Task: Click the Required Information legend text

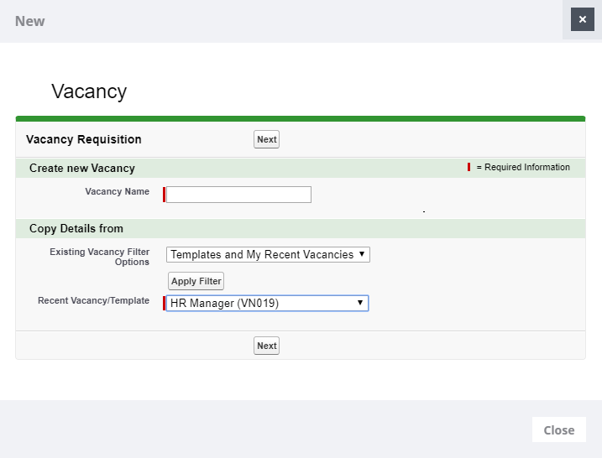Action: (x=523, y=167)
